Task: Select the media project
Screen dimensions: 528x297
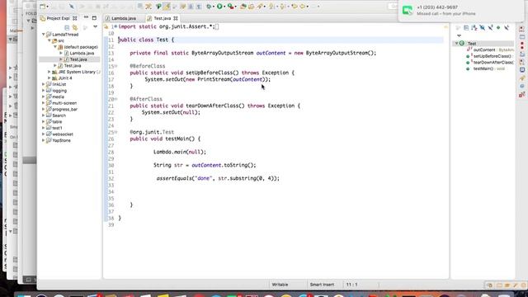Action: [58, 97]
